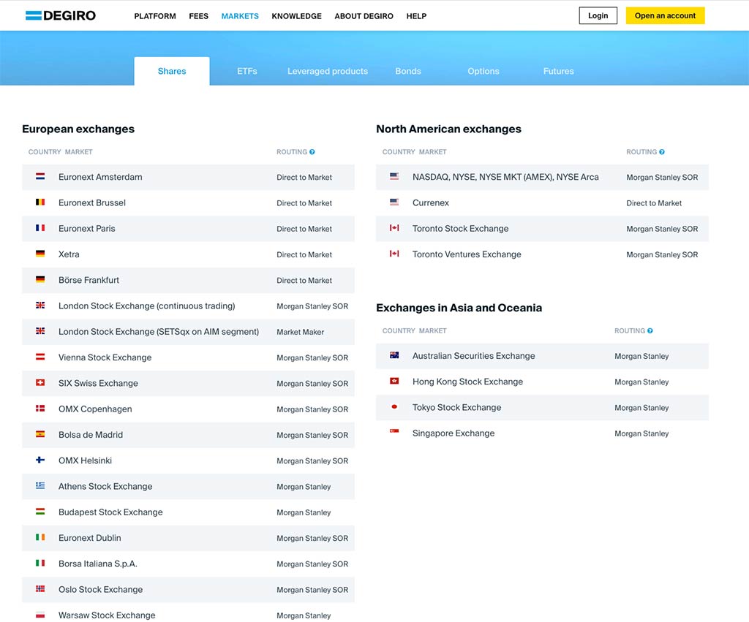
Task: Click NASDAQ, NYSE, NYSE MKT (AMEX), NYSE Arca
Action: point(505,177)
